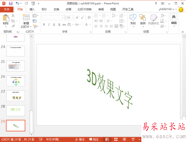Switch to the 设计 (Design) tab

pos(44,9)
